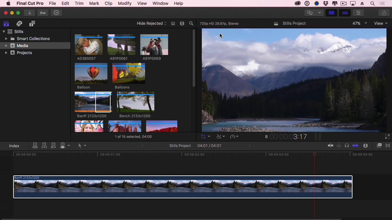Open the Hide Rejected filter dropdown

[x=152, y=24]
